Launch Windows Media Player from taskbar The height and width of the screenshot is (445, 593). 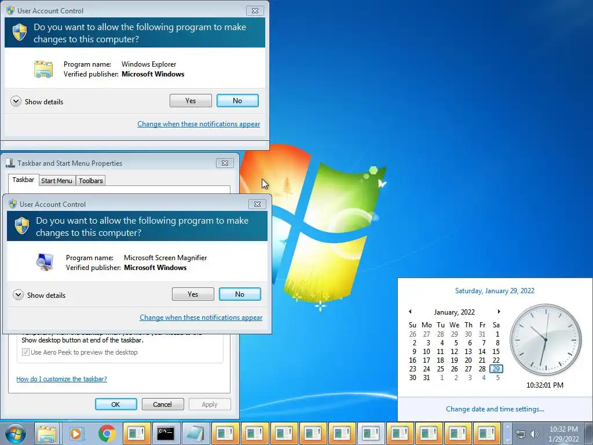point(76,433)
